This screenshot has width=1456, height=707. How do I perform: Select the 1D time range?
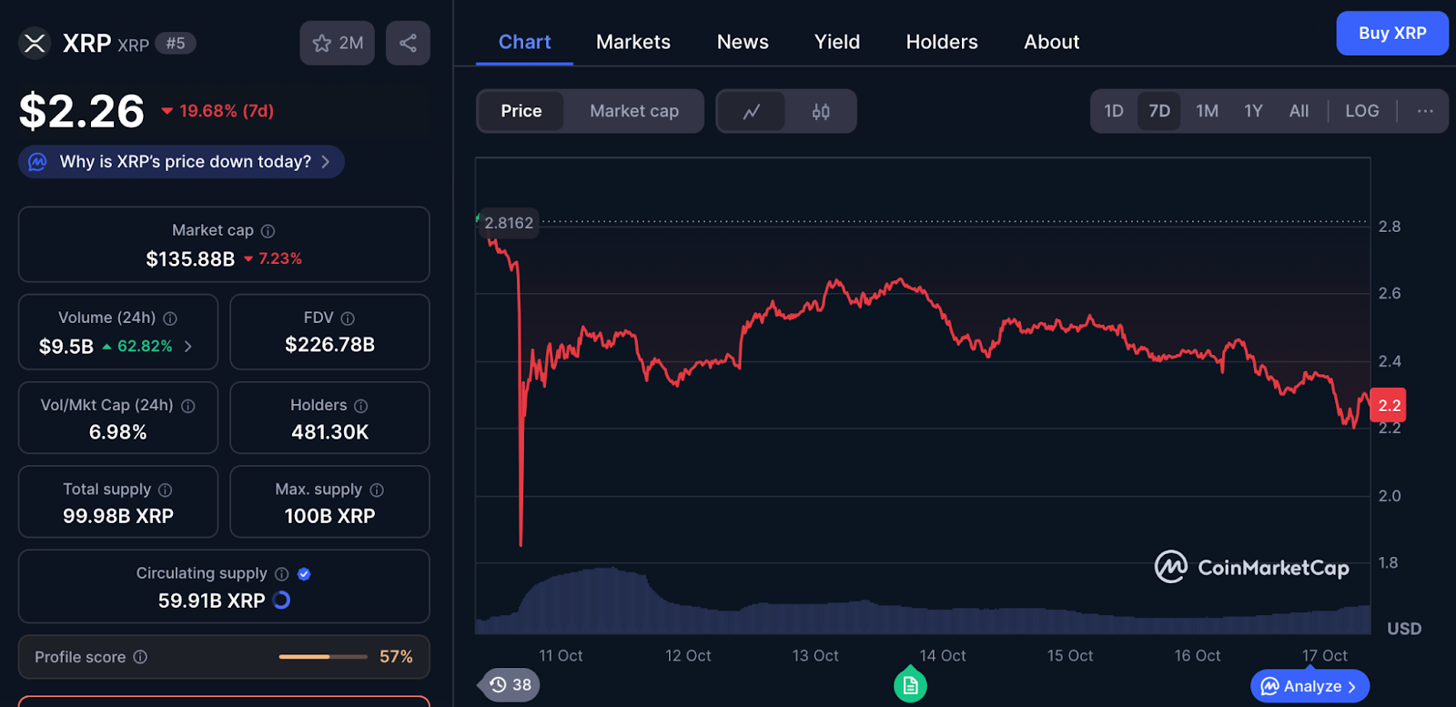click(x=1114, y=111)
